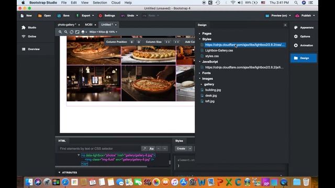
Task: Click the Undo button
Action: [x=128, y=16]
